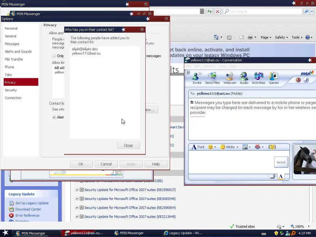This screenshot has height=237, width=316.
Task: Click Cancel in the Options dialog
Action: tap(106, 164)
